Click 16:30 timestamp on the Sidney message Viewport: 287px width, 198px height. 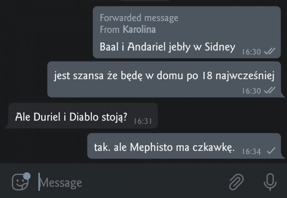pos(251,52)
